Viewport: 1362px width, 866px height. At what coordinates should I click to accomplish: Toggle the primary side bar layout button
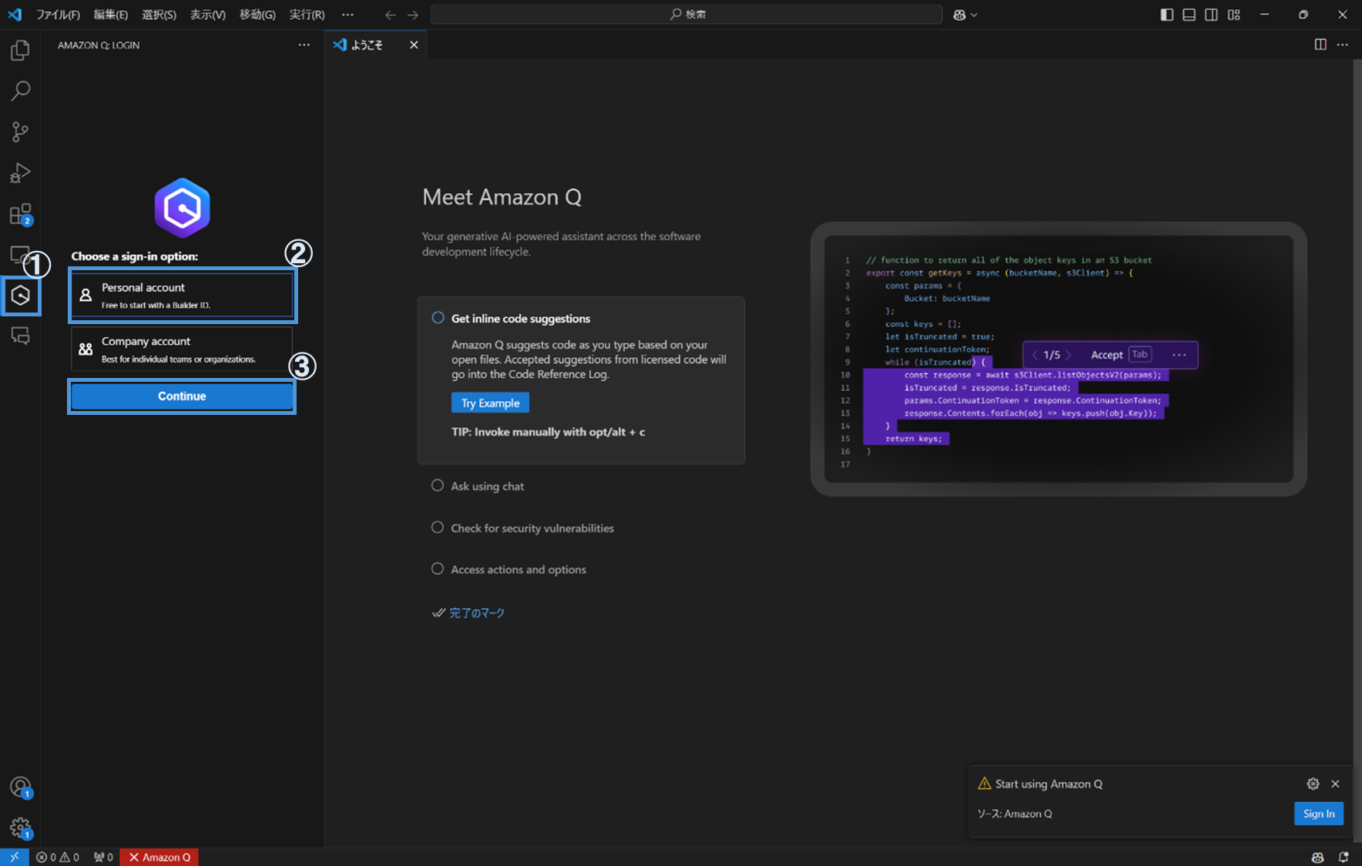[x=1167, y=15]
